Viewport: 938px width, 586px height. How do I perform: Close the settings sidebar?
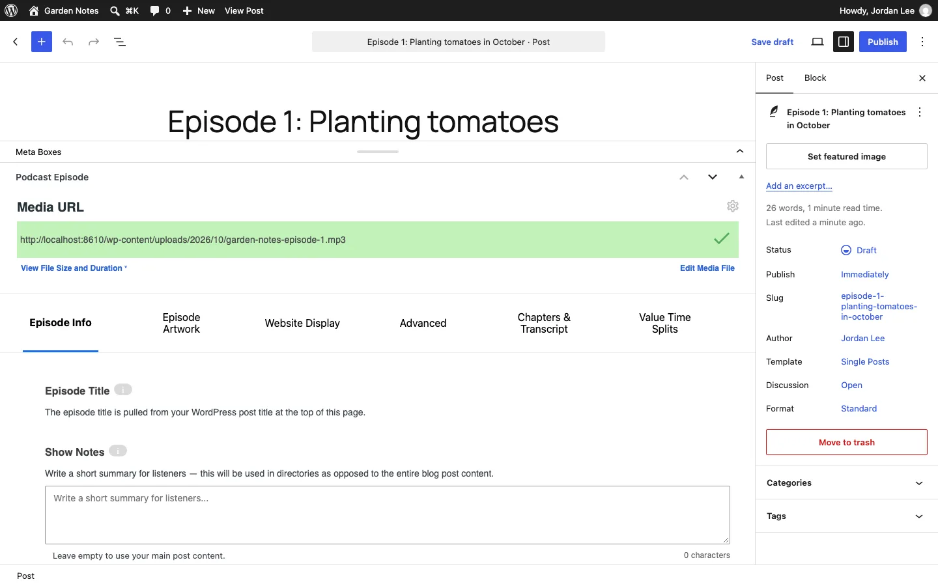[922, 78]
